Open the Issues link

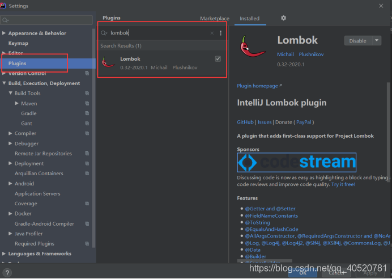265,122
